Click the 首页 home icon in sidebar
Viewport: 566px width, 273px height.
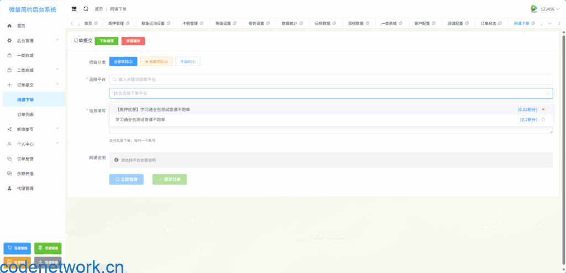(x=9, y=26)
